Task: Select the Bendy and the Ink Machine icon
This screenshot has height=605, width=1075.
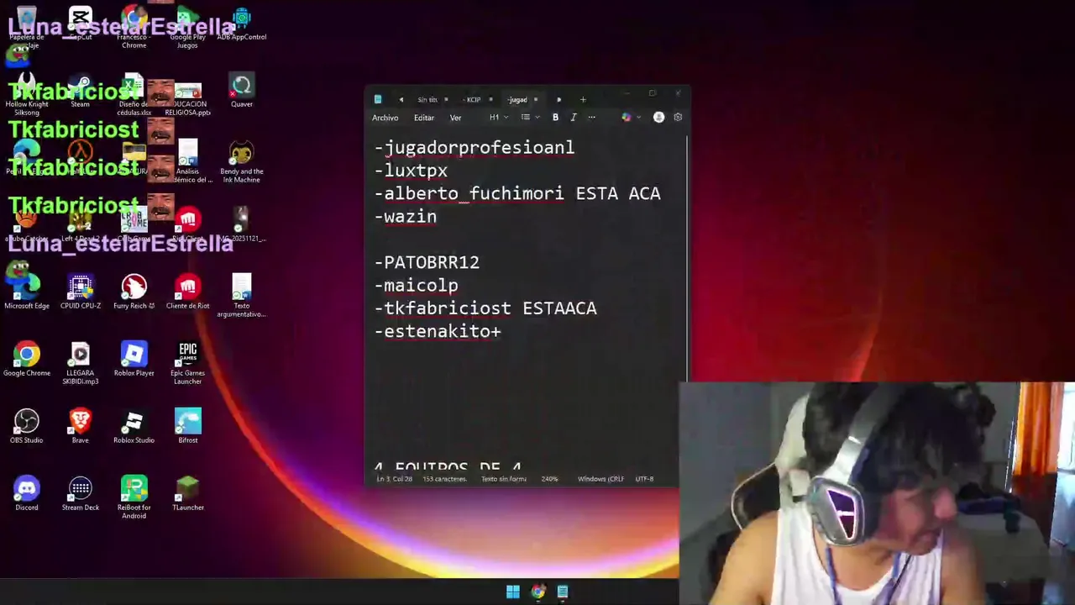Action: pos(242,162)
